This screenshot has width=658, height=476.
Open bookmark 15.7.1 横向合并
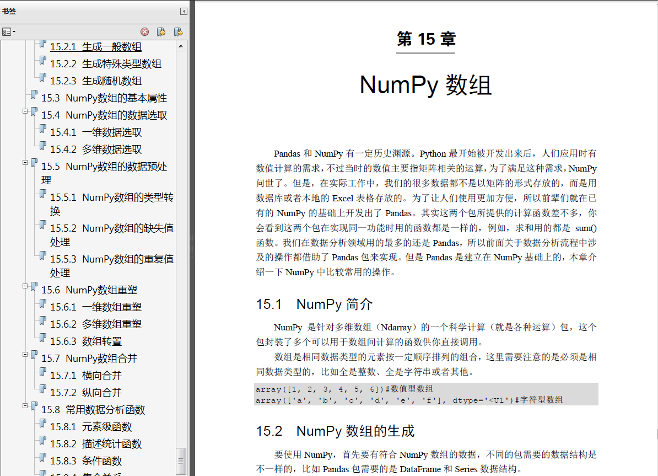[86, 376]
